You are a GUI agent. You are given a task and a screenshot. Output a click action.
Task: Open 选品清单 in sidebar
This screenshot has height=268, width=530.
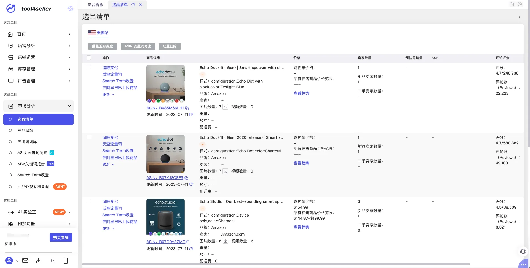click(38, 119)
